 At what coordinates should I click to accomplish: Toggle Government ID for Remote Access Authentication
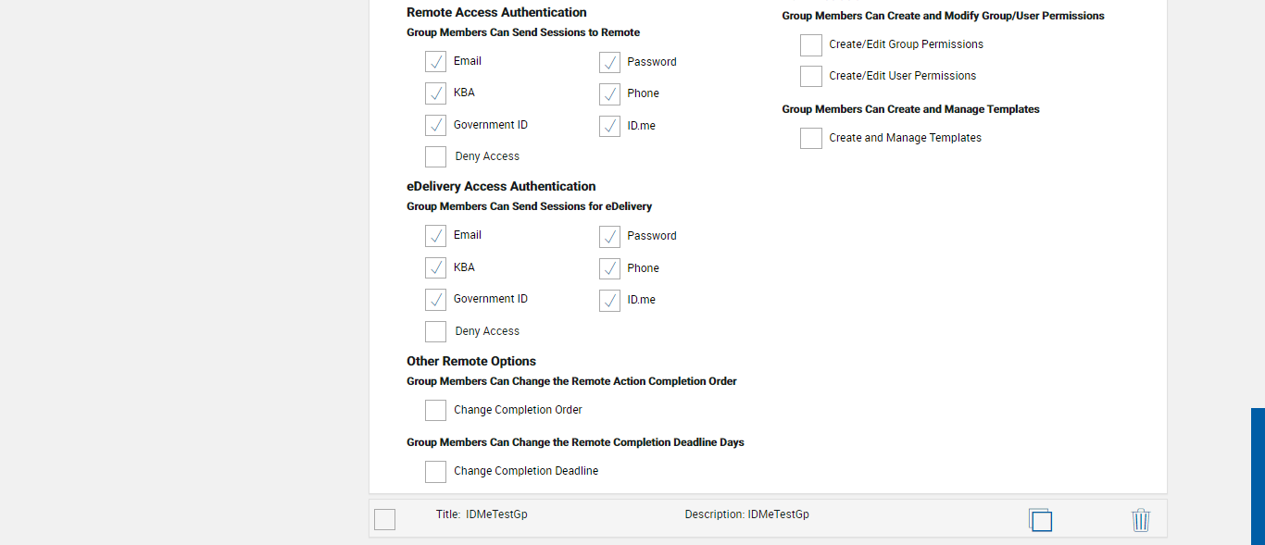coord(435,125)
